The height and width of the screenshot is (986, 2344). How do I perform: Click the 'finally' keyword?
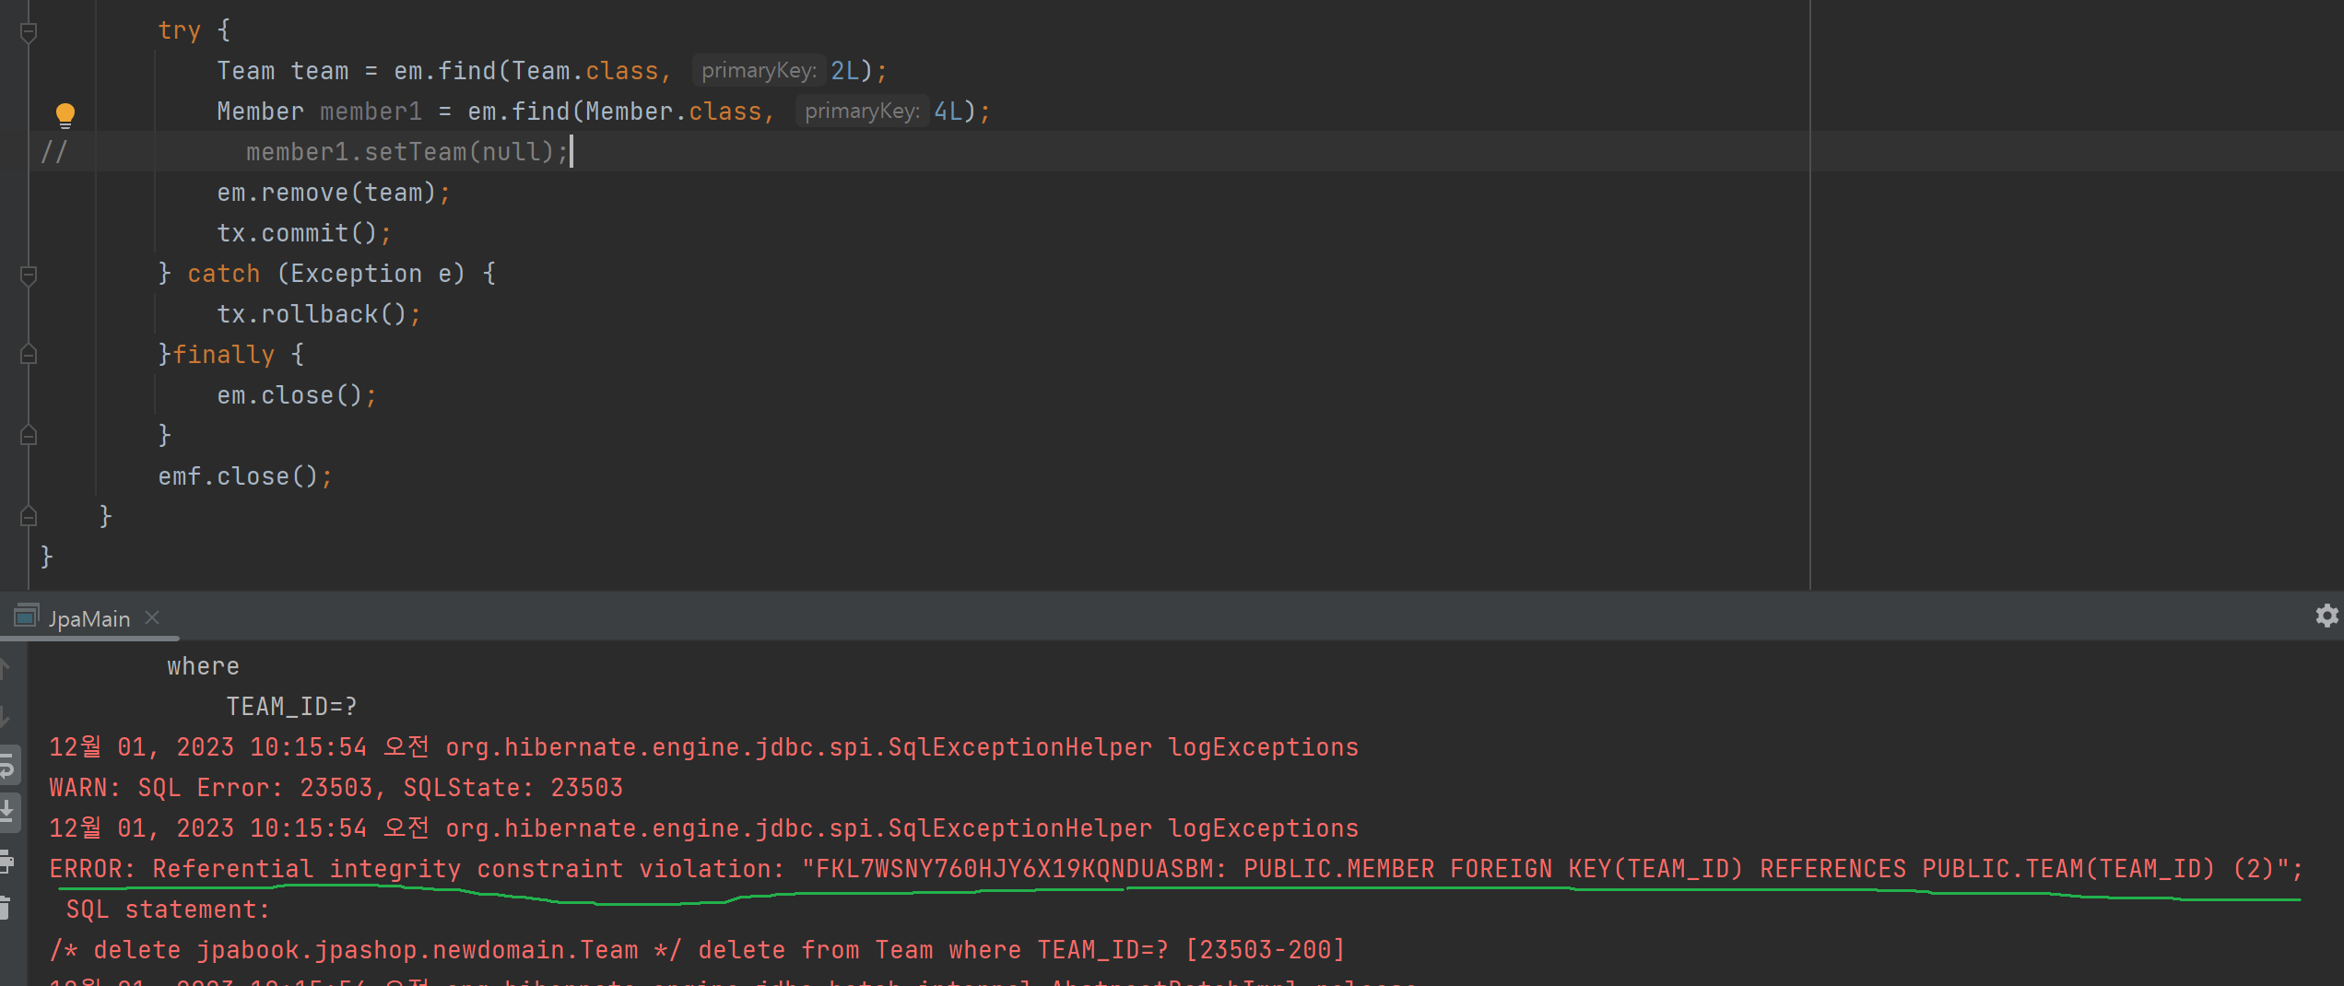coord(224,355)
